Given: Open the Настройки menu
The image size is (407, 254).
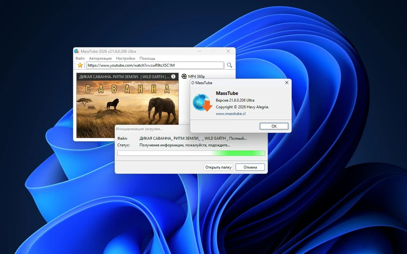Looking at the screenshot, I should [125, 58].
